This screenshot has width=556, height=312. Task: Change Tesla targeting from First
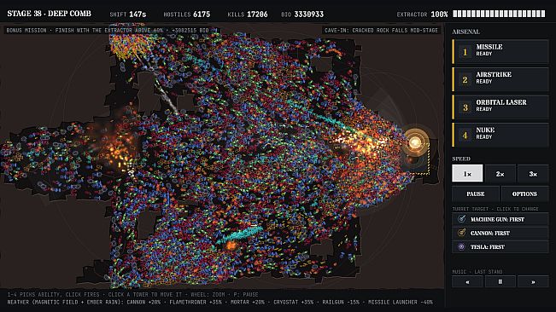pos(500,247)
